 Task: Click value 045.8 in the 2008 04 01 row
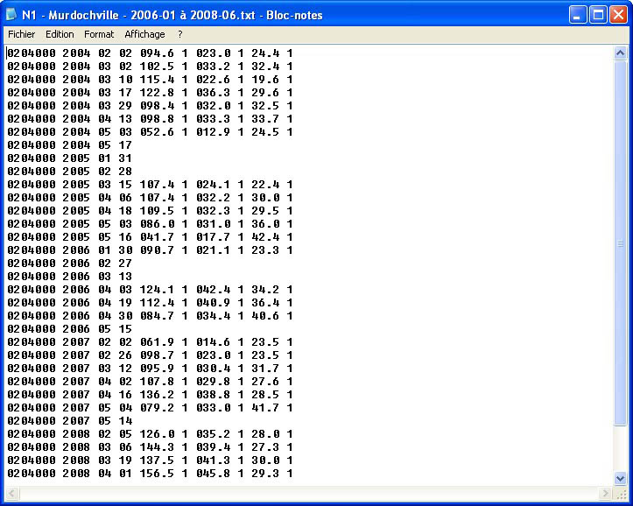[x=213, y=474]
